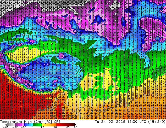The height and width of the screenshot is (128, 166).
Task: Click the dark maroon right arrow end of the color scale
Action: click(75, 125)
